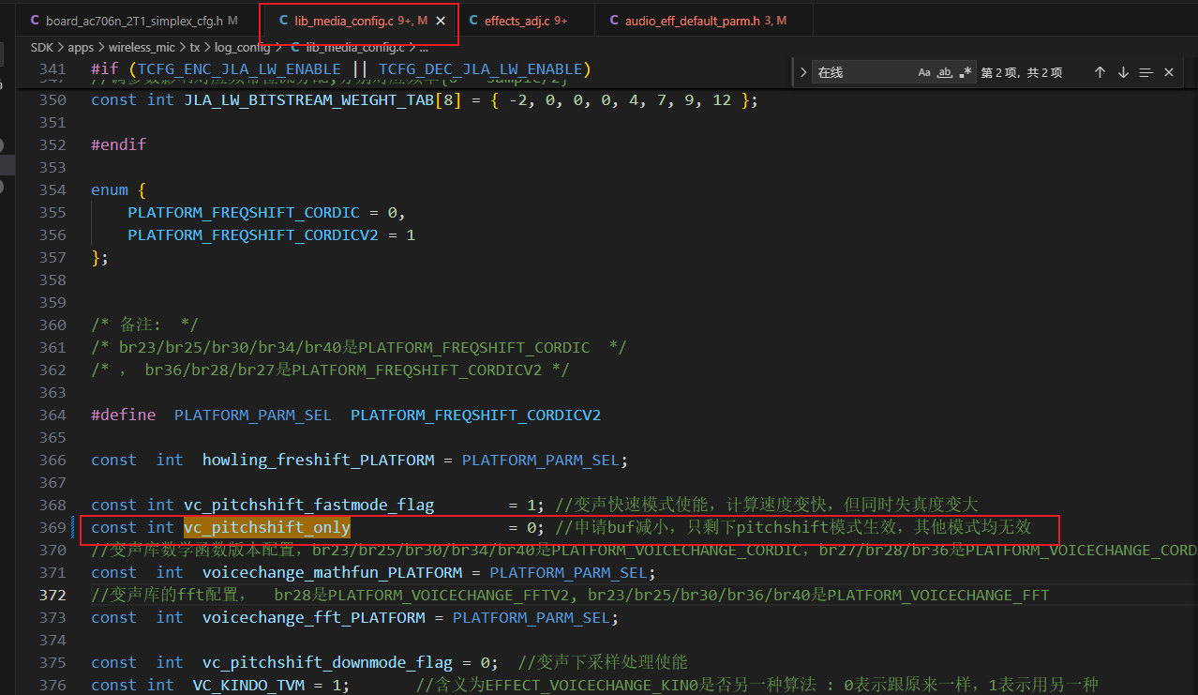Toggle regular expression search in find
This screenshot has width=1198, height=695.
966,72
